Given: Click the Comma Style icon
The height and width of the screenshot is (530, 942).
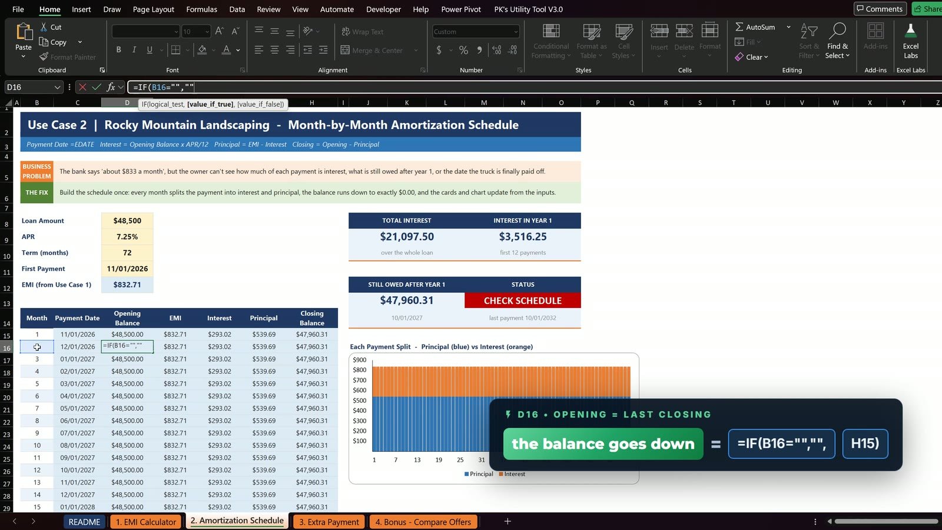Looking at the screenshot, I should click(x=479, y=50).
